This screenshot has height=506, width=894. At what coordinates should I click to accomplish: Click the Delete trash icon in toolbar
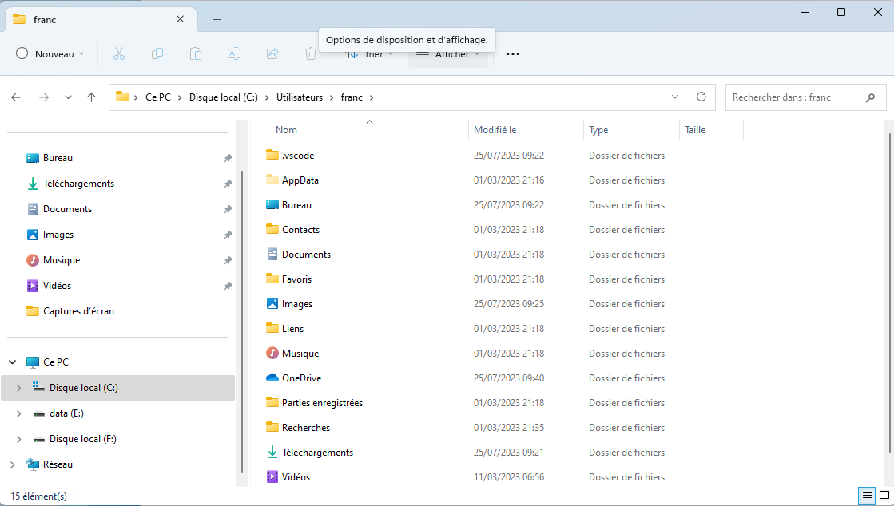tap(310, 54)
